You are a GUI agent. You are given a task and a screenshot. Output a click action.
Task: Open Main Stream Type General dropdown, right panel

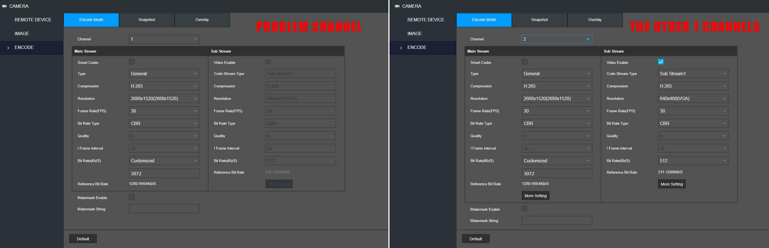557,74
